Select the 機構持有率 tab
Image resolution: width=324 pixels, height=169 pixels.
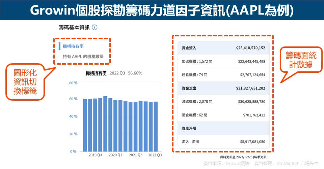(73, 46)
